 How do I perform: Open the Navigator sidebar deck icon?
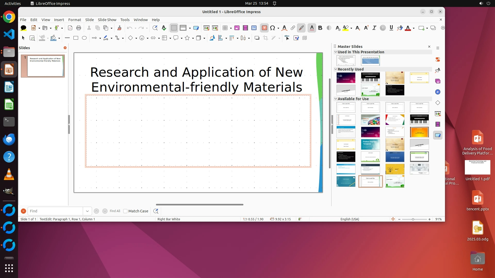(438, 92)
